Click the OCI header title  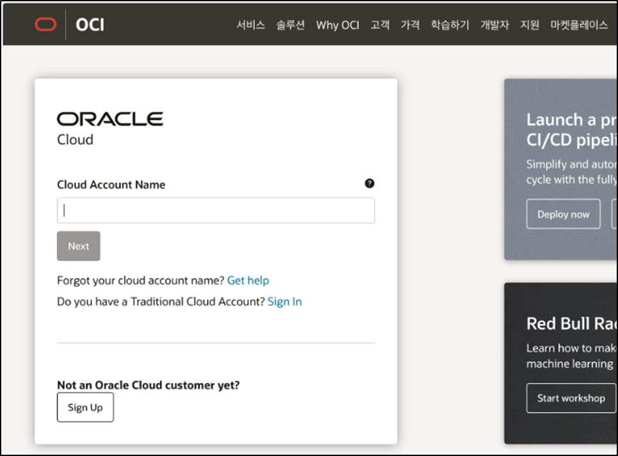90,25
